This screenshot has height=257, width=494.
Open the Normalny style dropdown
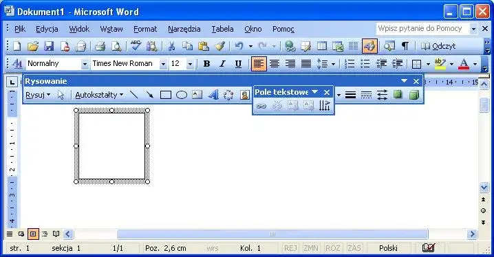(85, 64)
